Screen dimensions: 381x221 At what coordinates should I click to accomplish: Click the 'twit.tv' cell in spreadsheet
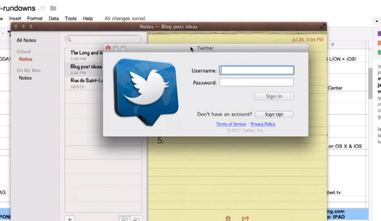click(334, 192)
